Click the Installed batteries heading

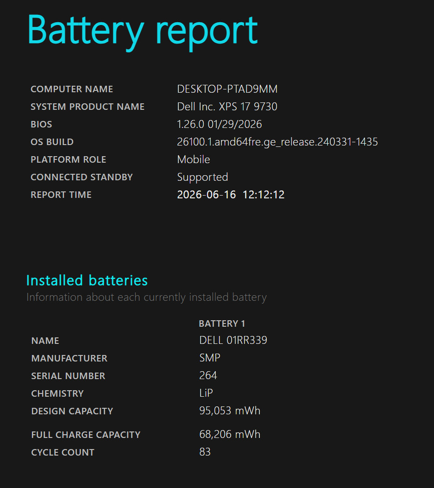[x=87, y=280]
